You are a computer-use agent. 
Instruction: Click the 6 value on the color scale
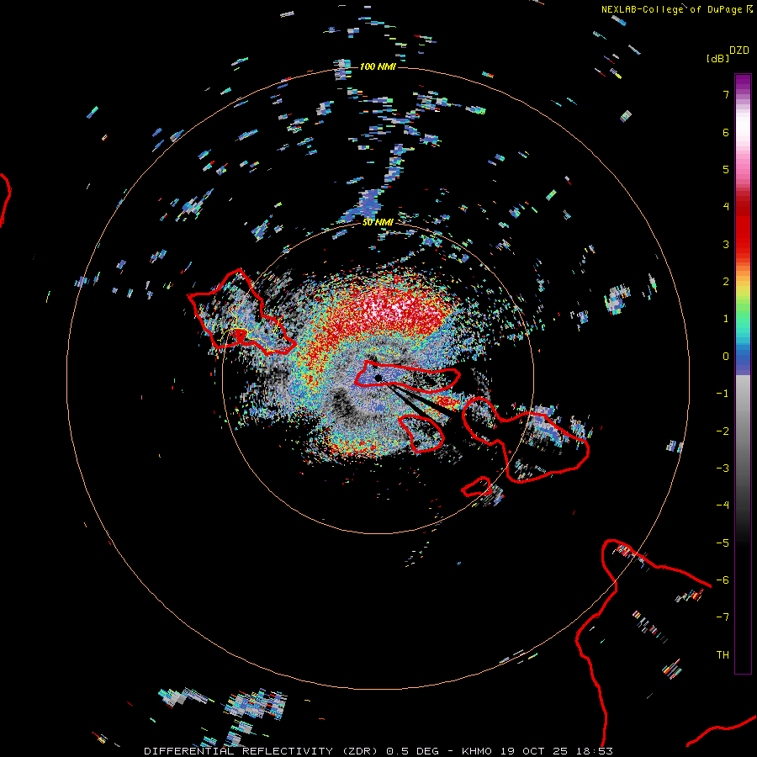(726, 132)
